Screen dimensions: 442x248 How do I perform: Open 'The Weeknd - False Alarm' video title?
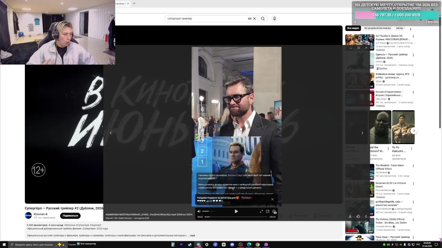(390, 167)
